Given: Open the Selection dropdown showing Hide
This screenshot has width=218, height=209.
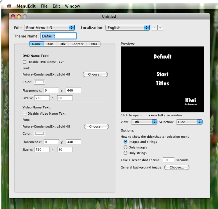Looking at the screenshot, I should [189, 122].
